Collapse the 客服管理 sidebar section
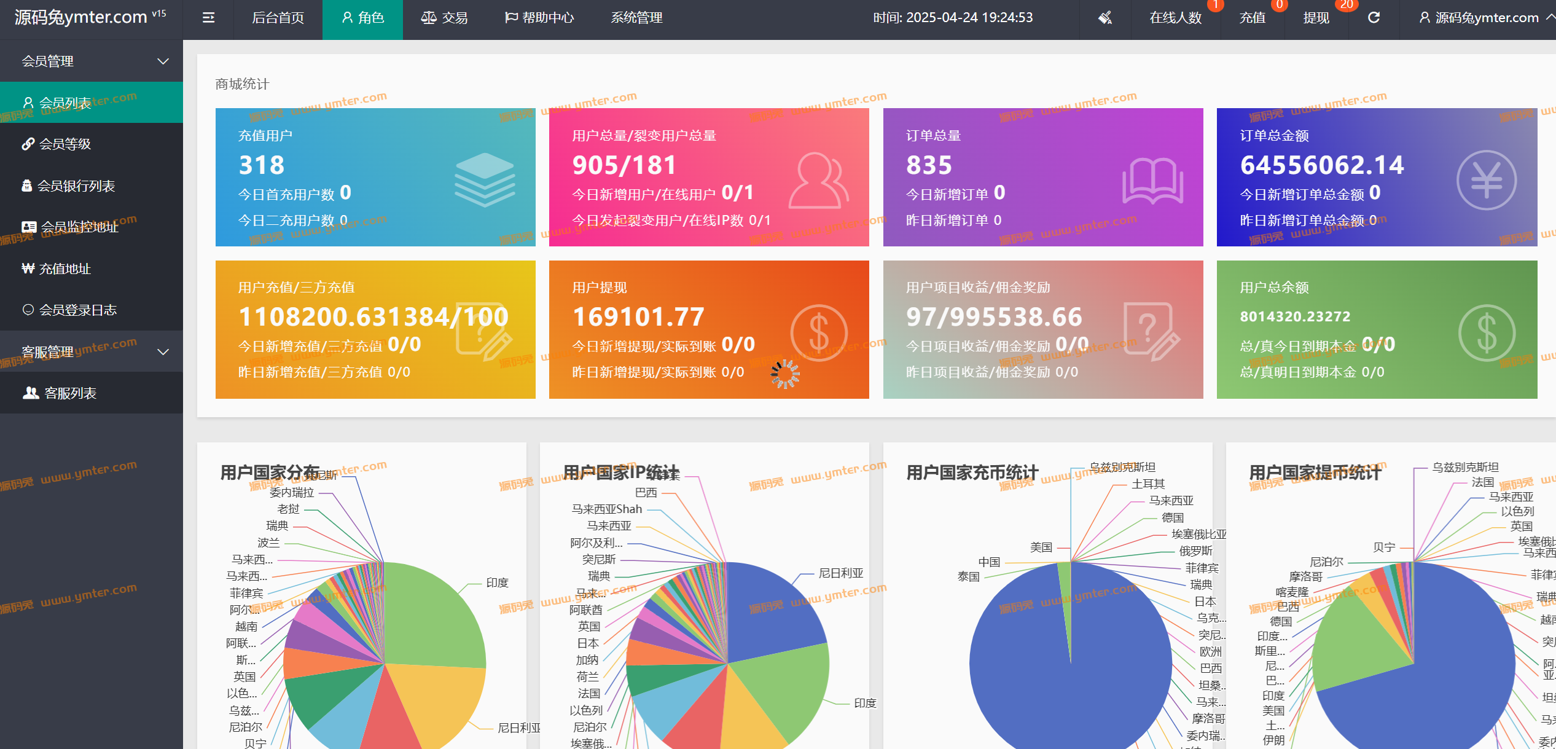 pyautogui.click(x=92, y=351)
